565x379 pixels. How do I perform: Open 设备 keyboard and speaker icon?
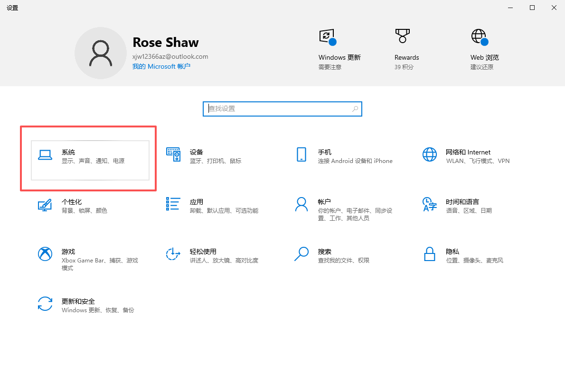pyautogui.click(x=173, y=154)
